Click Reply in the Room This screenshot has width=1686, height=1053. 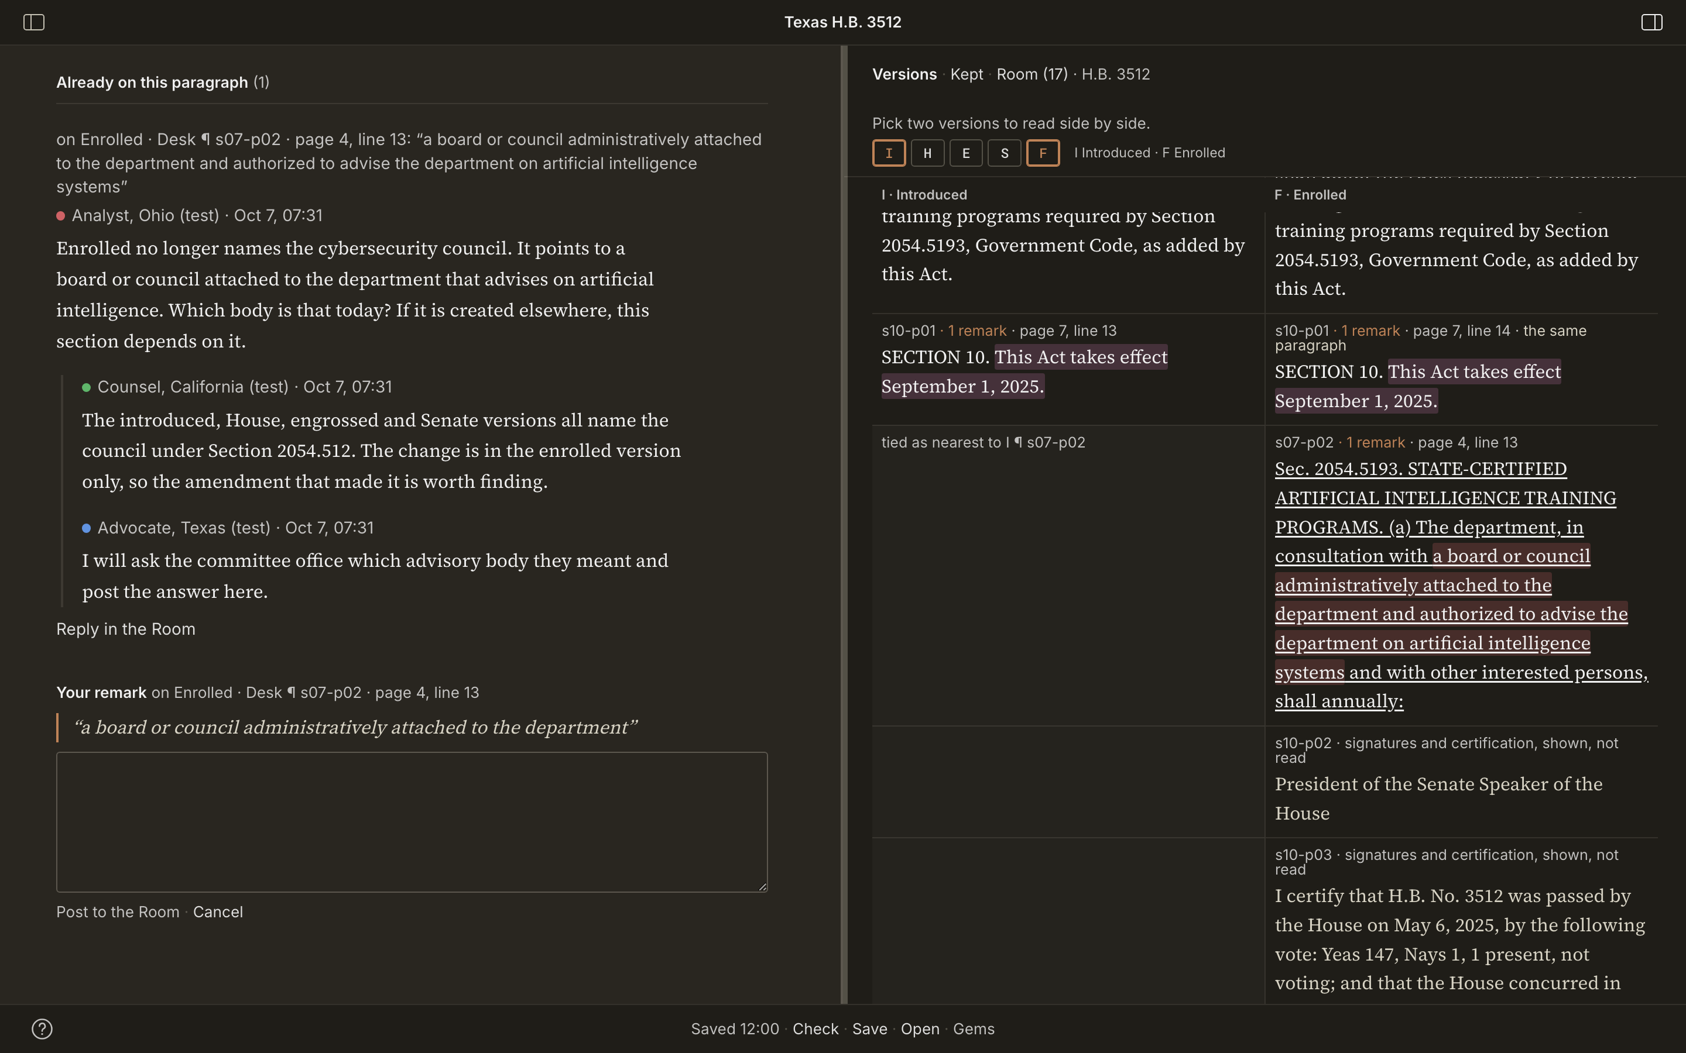tap(125, 629)
